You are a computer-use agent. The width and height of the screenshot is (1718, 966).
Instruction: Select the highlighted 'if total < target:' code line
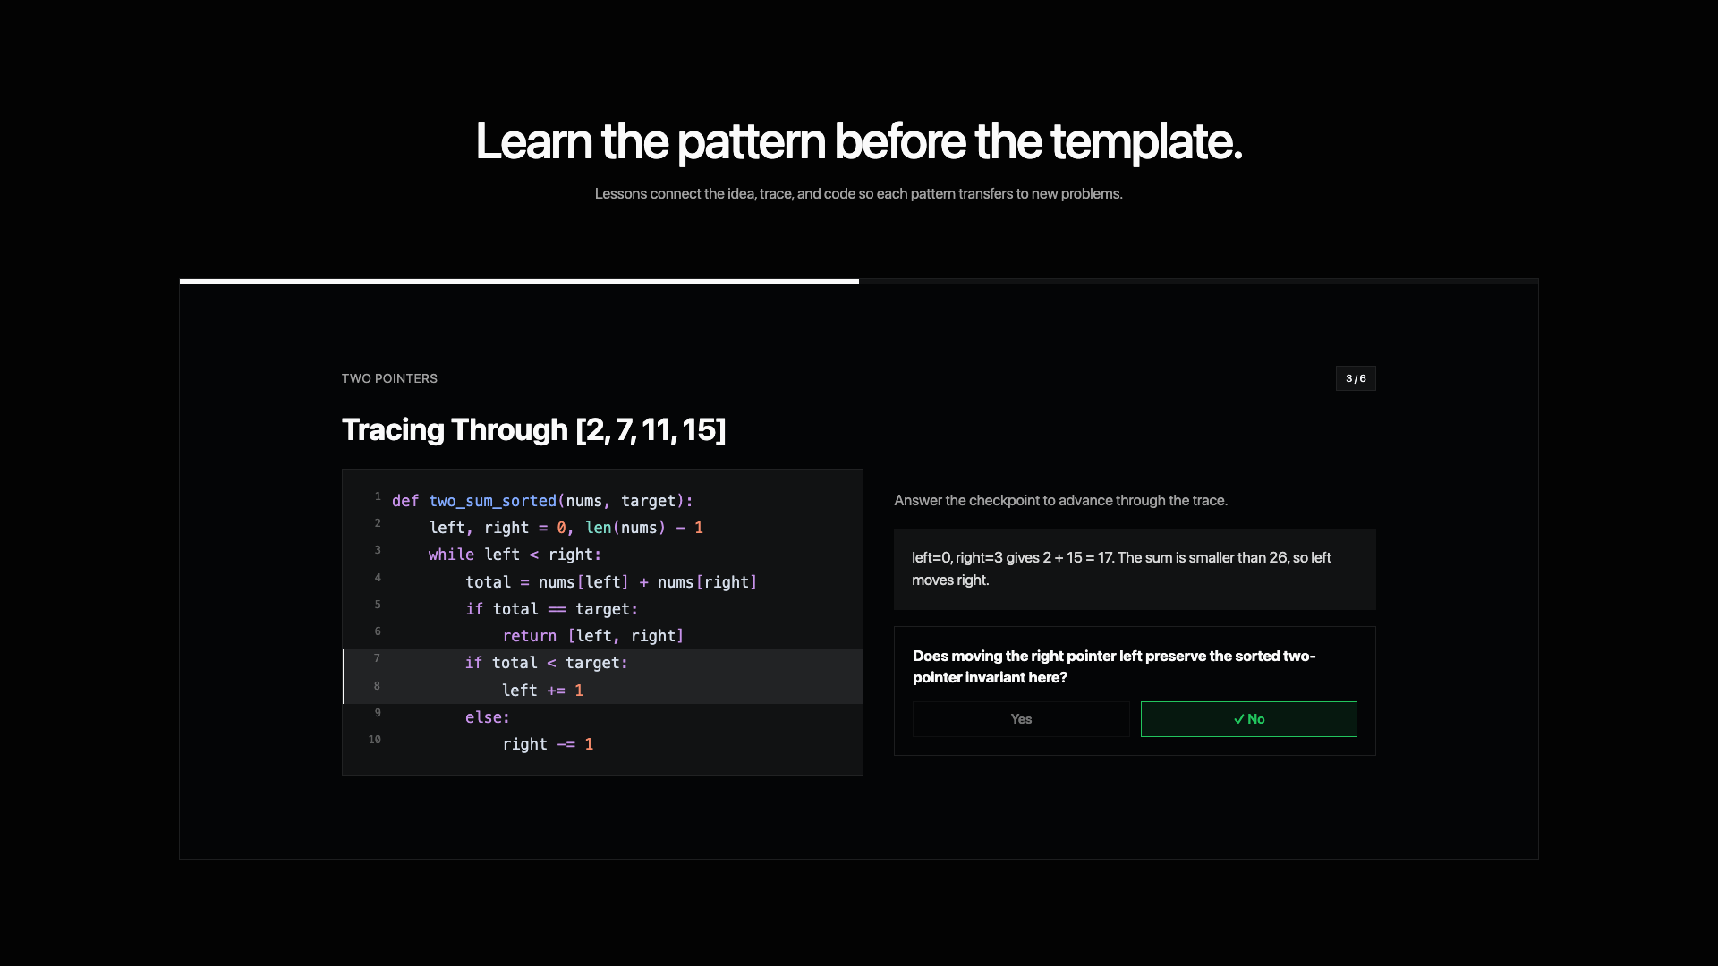click(x=546, y=663)
